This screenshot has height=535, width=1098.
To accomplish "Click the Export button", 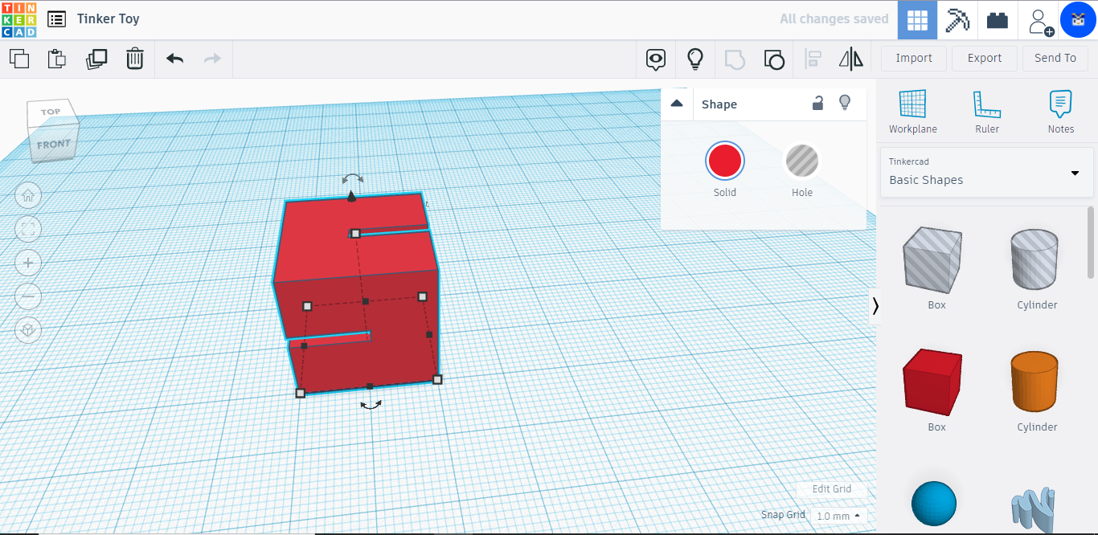I will tap(984, 58).
